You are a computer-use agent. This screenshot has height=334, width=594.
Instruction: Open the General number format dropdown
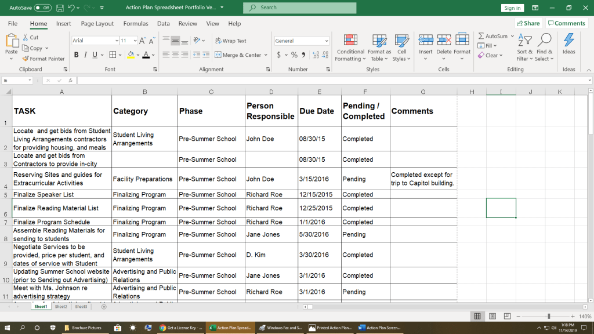coord(327,41)
